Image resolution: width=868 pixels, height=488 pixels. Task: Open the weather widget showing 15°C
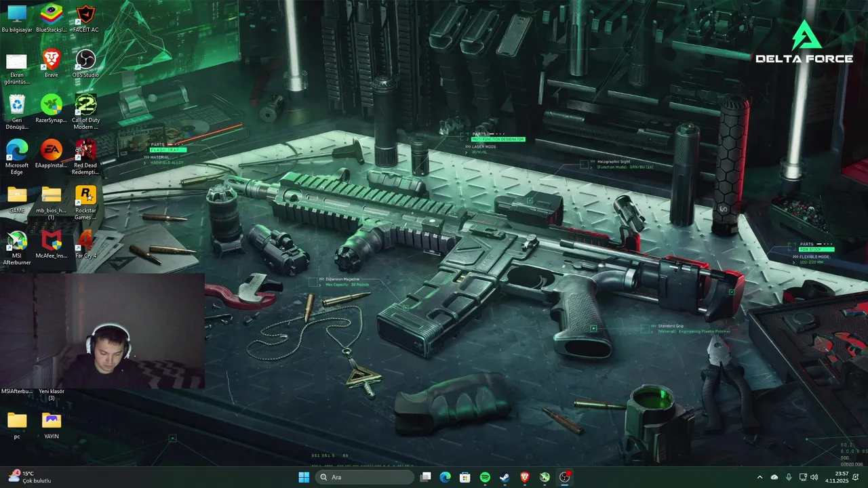(31, 477)
